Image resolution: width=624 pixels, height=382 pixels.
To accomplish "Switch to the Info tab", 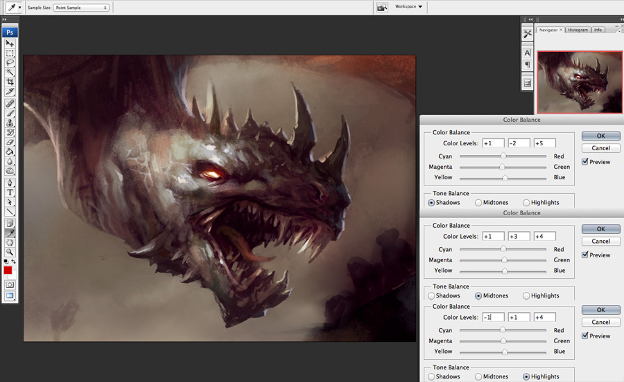I will 598,30.
